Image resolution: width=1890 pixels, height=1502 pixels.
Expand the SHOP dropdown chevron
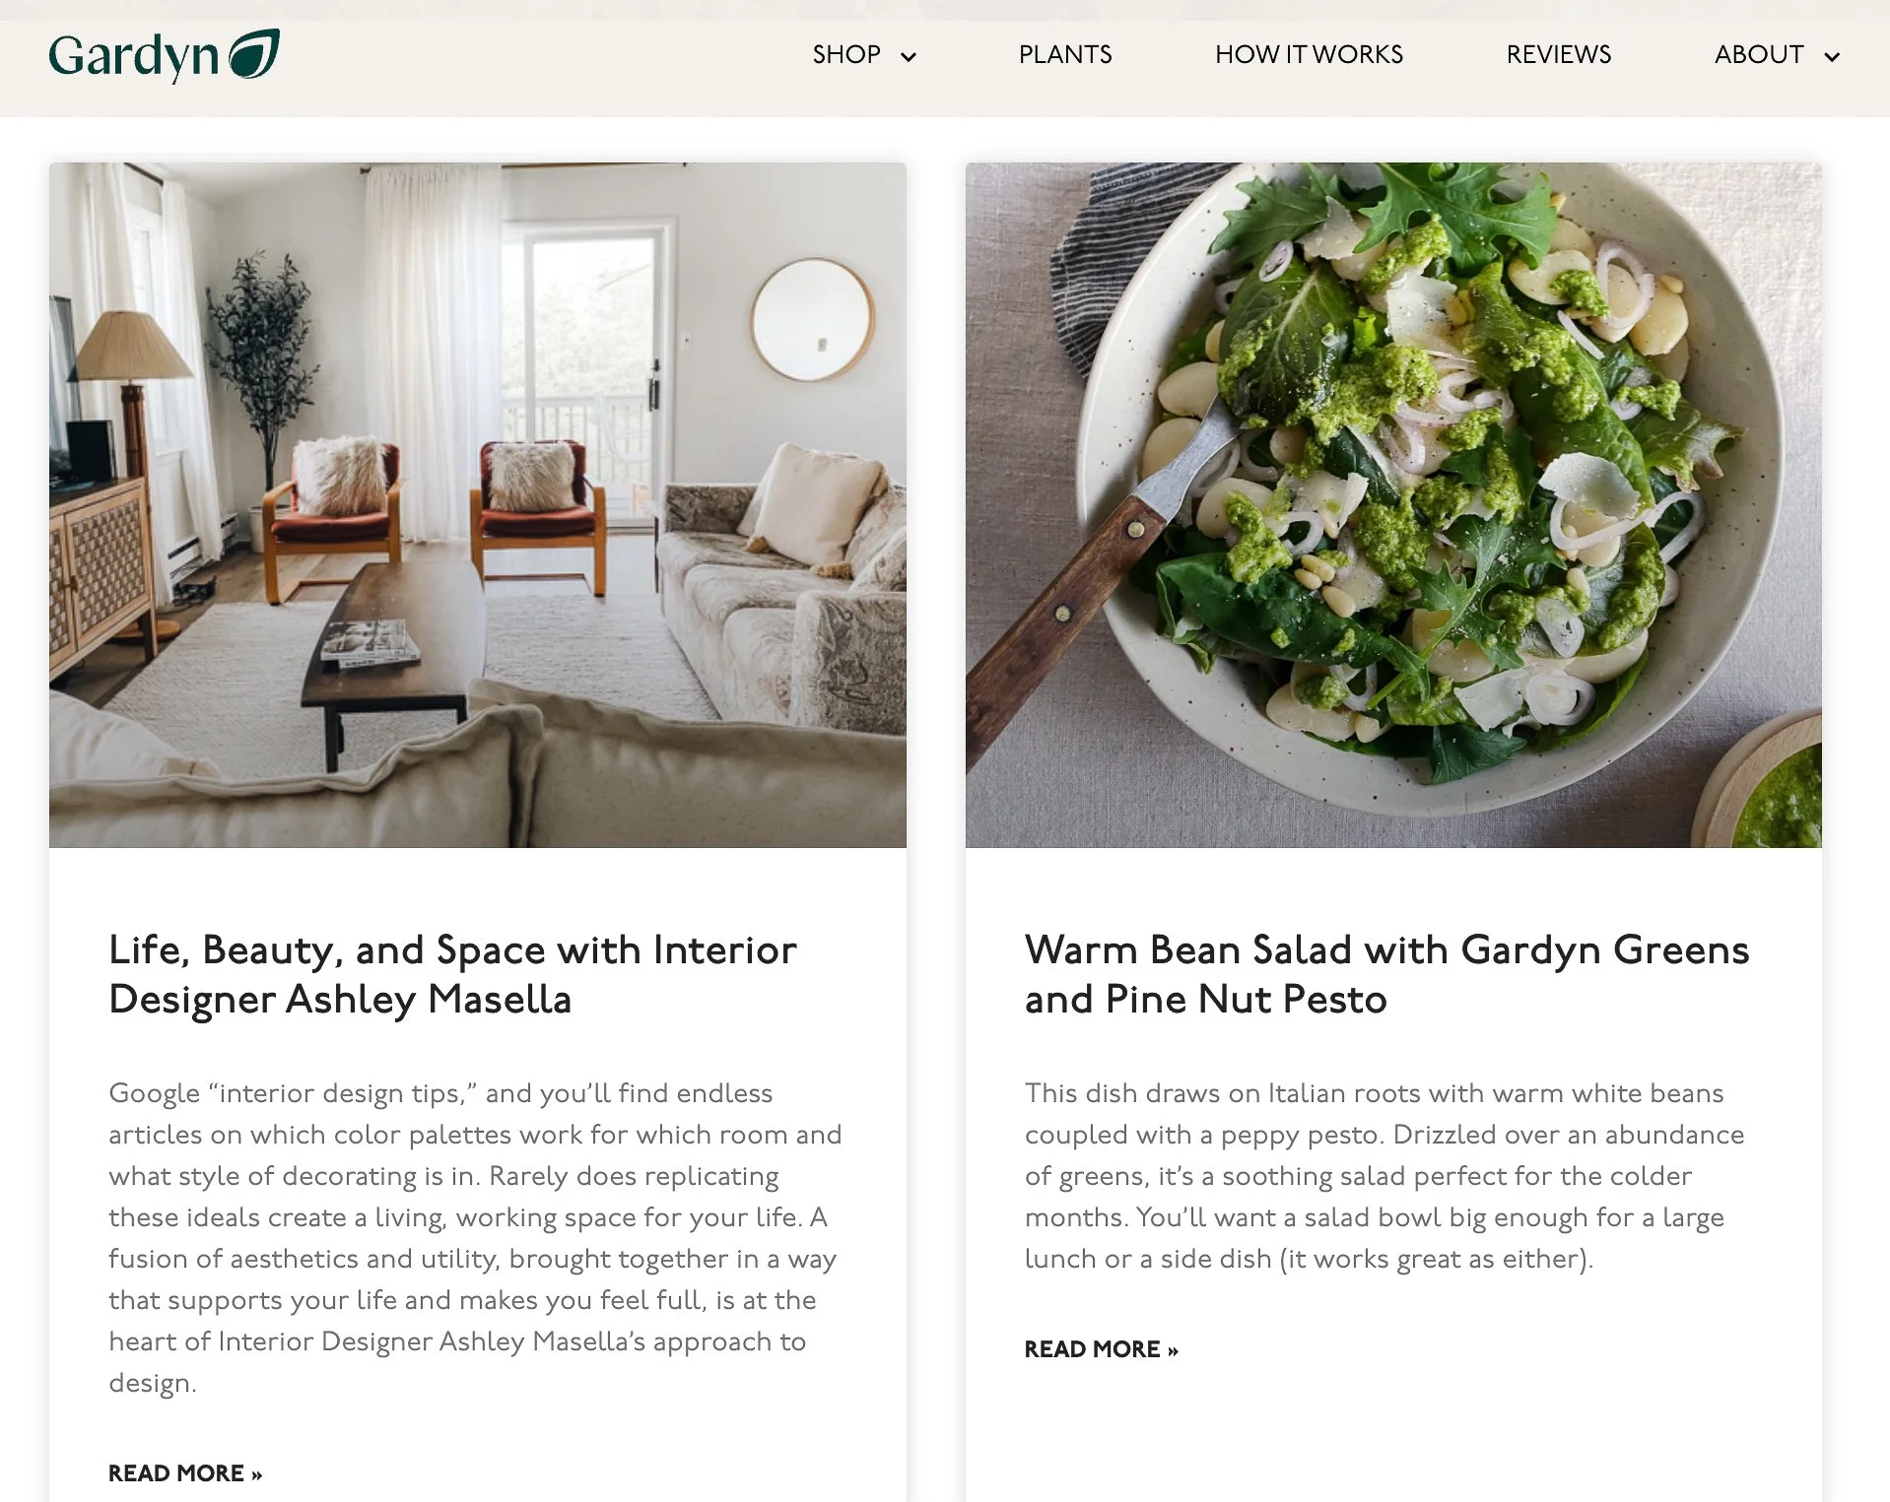click(909, 56)
